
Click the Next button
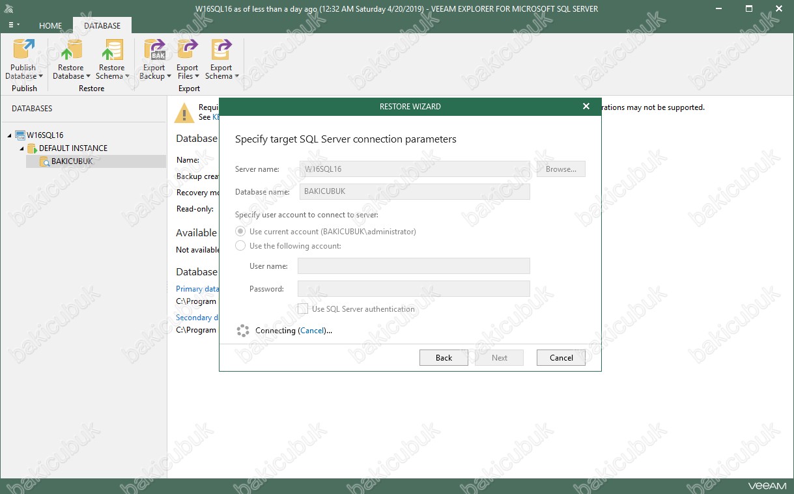pyautogui.click(x=500, y=358)
